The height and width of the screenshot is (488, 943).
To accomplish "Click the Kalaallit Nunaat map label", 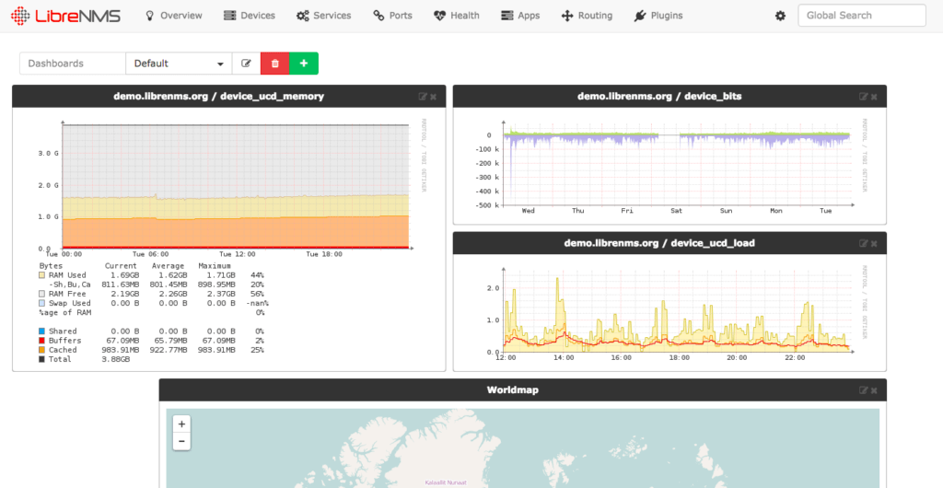I will (x=446, y=482).
